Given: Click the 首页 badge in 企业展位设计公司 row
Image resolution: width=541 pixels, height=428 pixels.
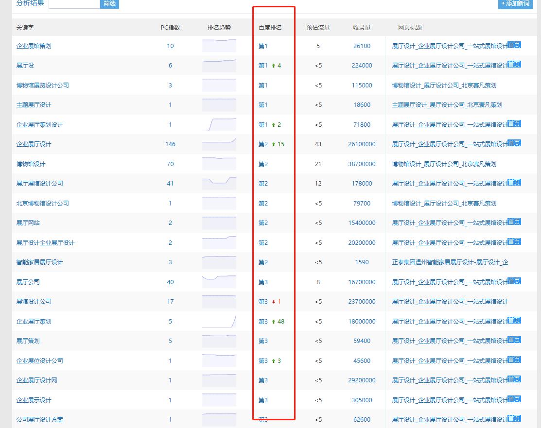Looking at the screenshot, I should pos(514,360).
